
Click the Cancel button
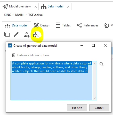click(x=99, y=108)
